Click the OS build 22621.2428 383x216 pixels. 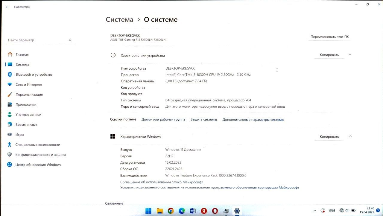pyautogui.click(x=174, y=169)
